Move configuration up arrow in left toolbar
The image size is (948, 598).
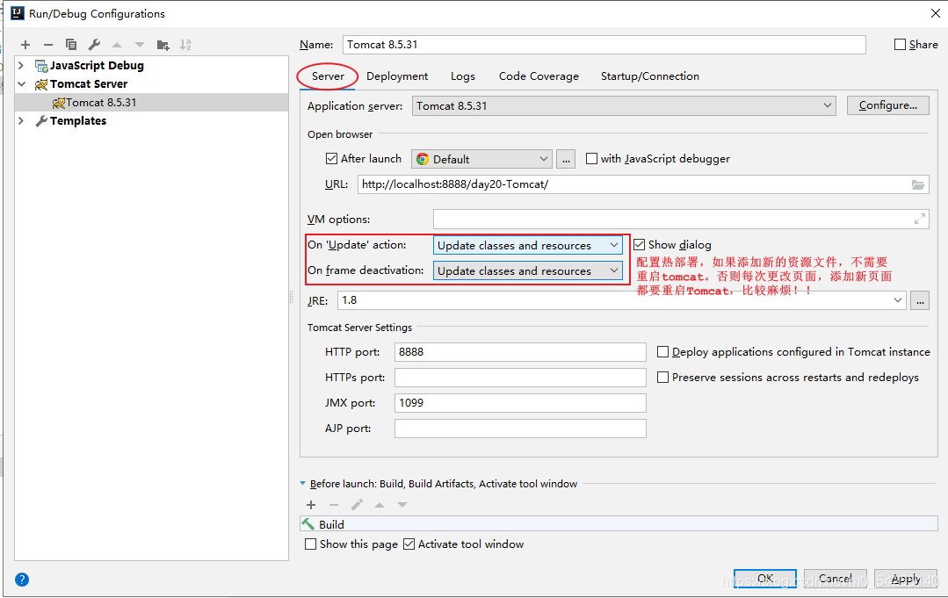pyautogui.click(x=117, y=45)
